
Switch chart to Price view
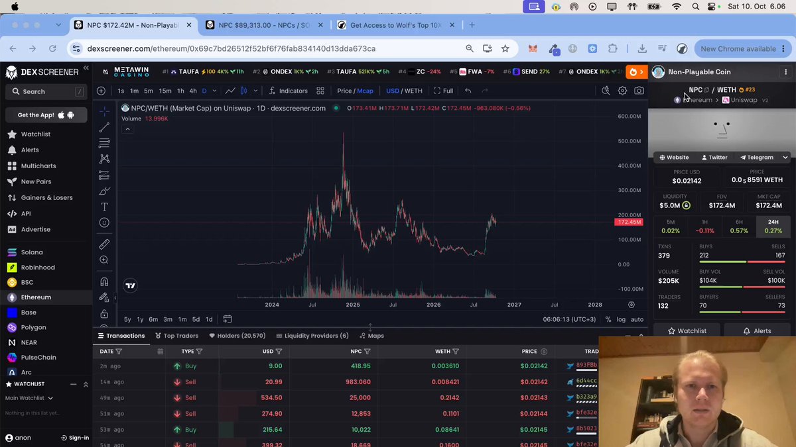344,91
